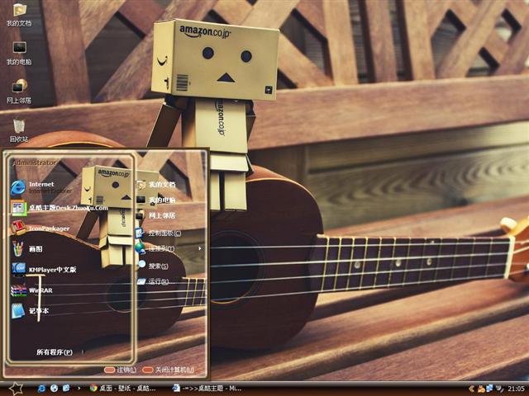Screen dimensions: 529x396
Task: Switch to 桌面 - 壁纸 taskbar window
Action: [124, 387]
